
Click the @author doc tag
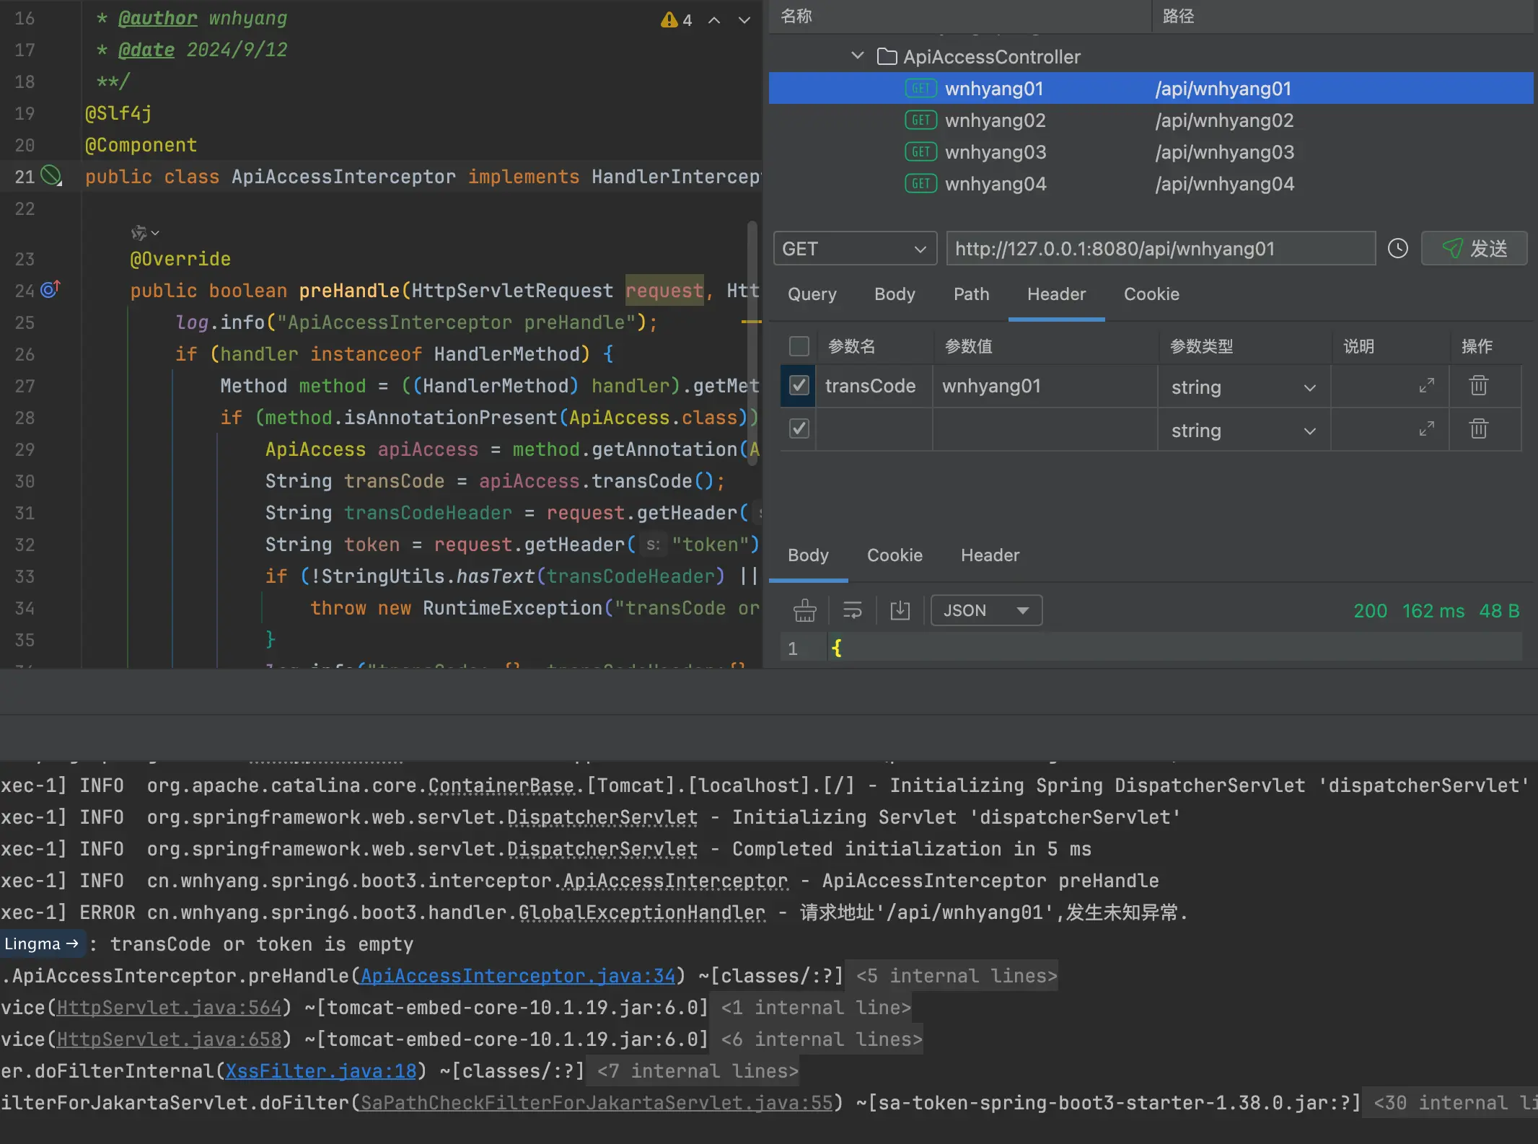coord(157,18)
